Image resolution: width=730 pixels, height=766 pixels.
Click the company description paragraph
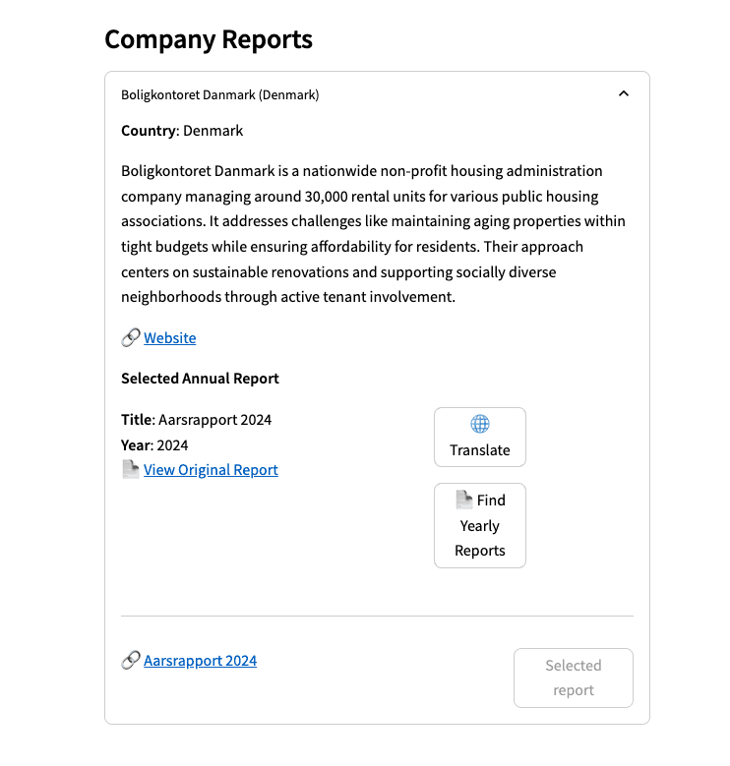click(373, 234)
